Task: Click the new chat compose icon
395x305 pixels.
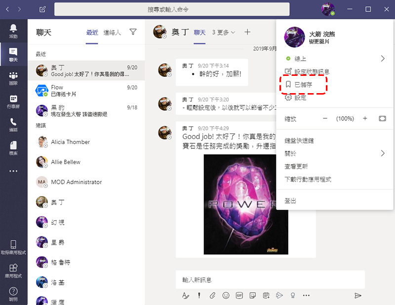Action: coord(42,9)
